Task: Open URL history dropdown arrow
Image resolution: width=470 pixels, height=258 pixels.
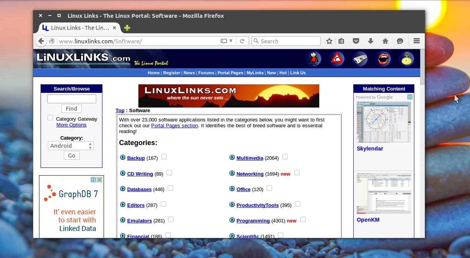Action: pyautogui.click(x=231, y=41)
